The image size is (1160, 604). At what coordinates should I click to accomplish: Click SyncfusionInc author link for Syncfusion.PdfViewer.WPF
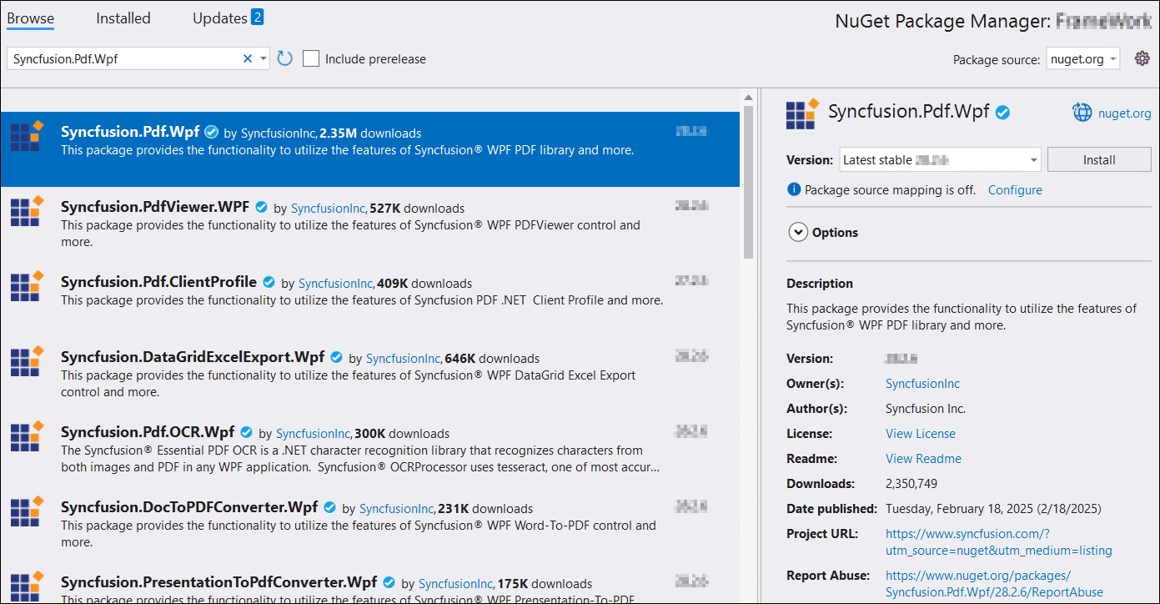coord(328,209)
